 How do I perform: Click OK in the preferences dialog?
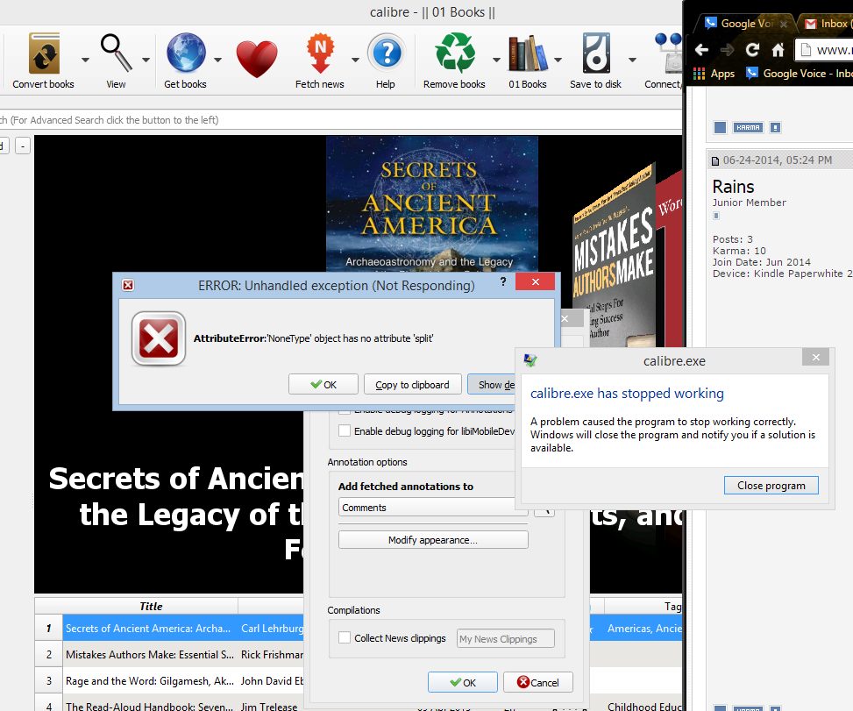pos(462,682)
